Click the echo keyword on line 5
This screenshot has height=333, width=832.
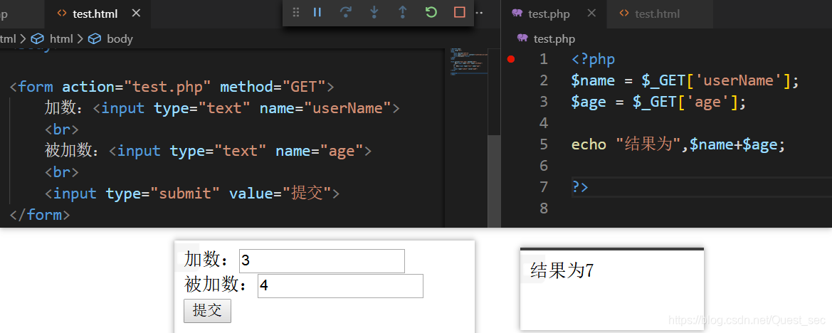coord(589,144)
